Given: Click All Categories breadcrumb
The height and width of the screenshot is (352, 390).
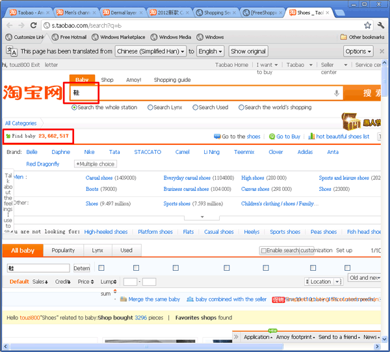Looking at the screenshot, I should 21,123.
